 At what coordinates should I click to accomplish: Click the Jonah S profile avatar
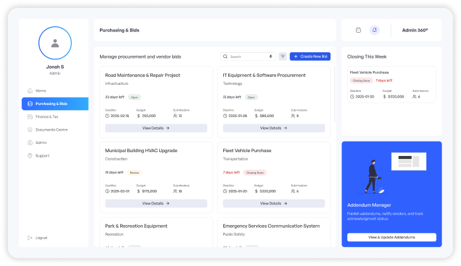pos(55,43)
